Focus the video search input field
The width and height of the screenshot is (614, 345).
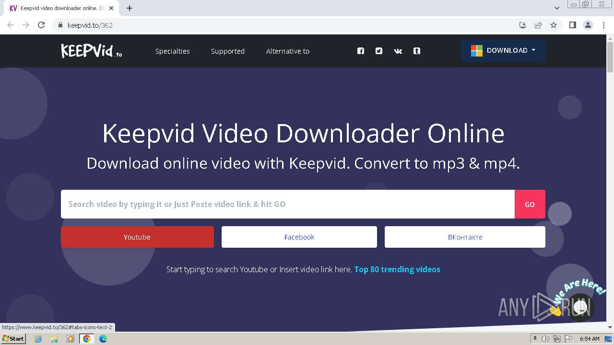[288, 204]
